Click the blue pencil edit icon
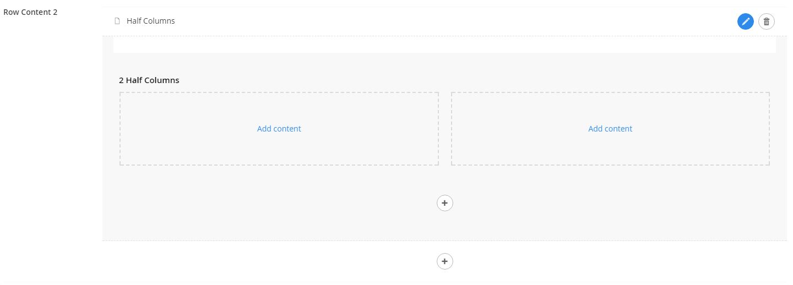Viewport: 793px width, 285px height. pyautogui.click(x=746, y=21)
